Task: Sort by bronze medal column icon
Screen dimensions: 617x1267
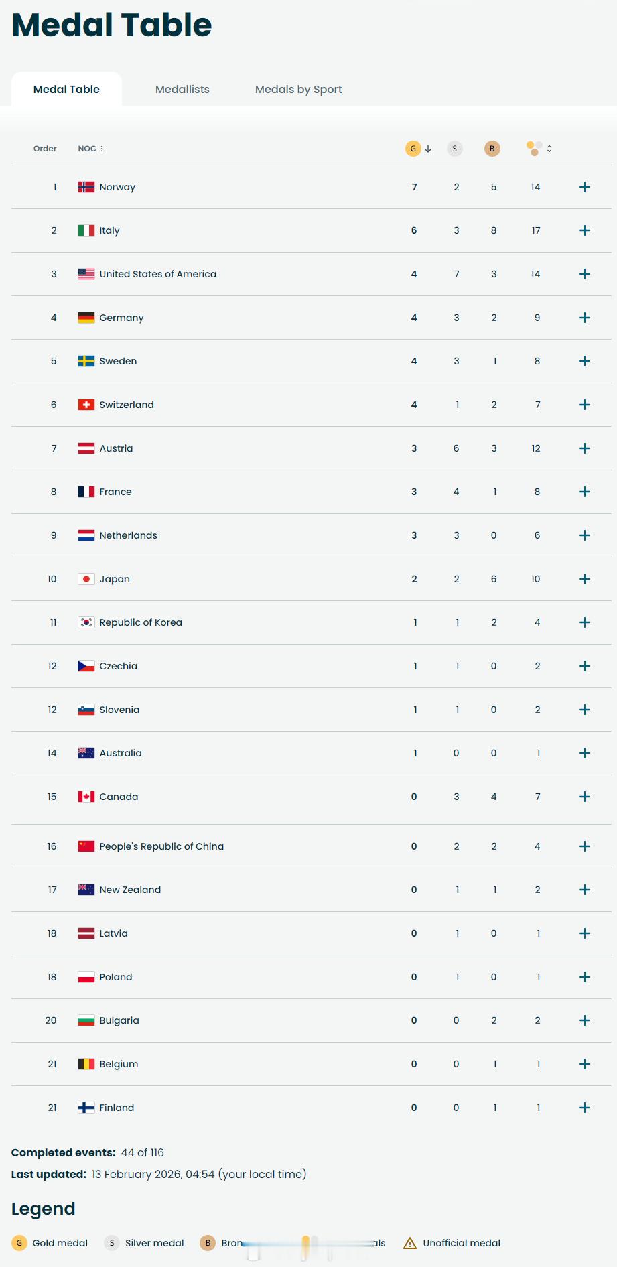Action: click(492, 149)
